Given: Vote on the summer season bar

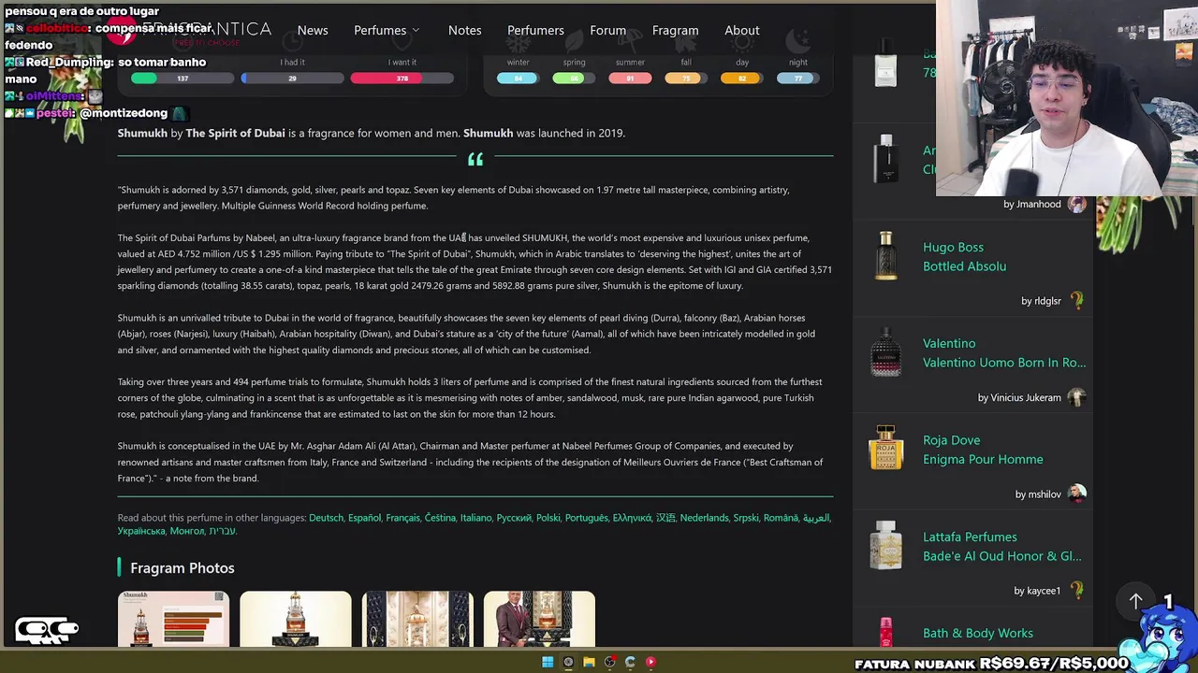Looking at the screenshot, I should click(630, 79).
